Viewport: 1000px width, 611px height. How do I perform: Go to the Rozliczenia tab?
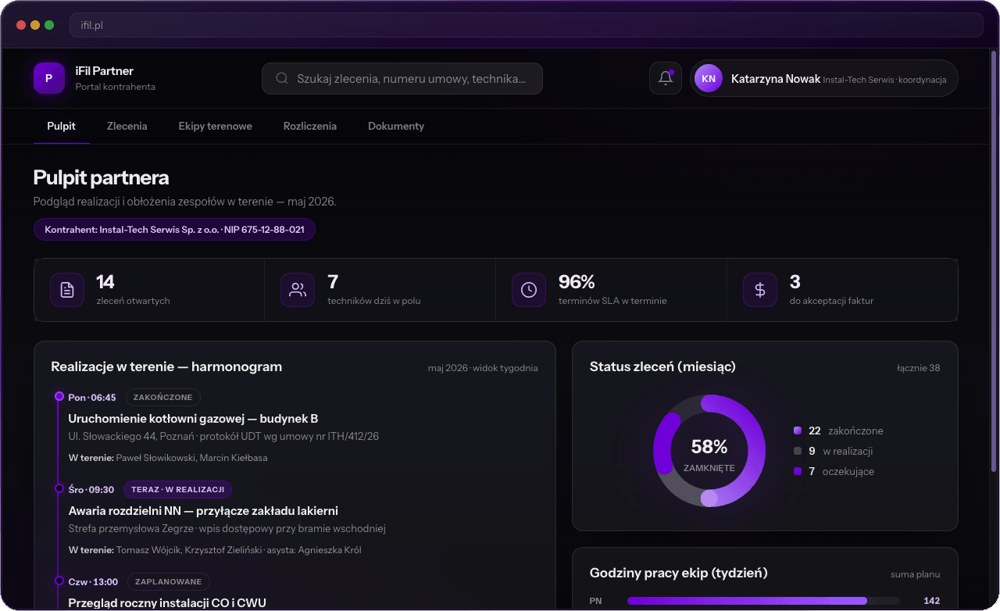(310, 126)
